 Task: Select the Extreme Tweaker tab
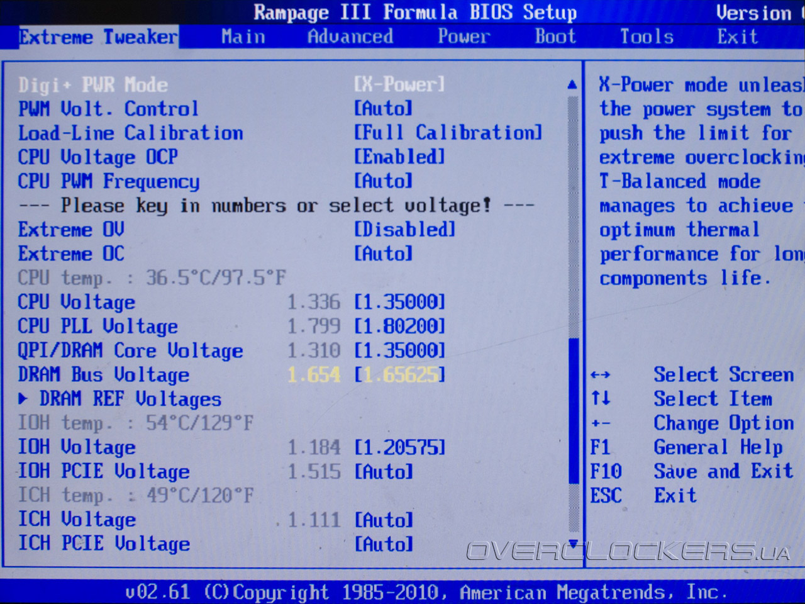click(98, 37)
